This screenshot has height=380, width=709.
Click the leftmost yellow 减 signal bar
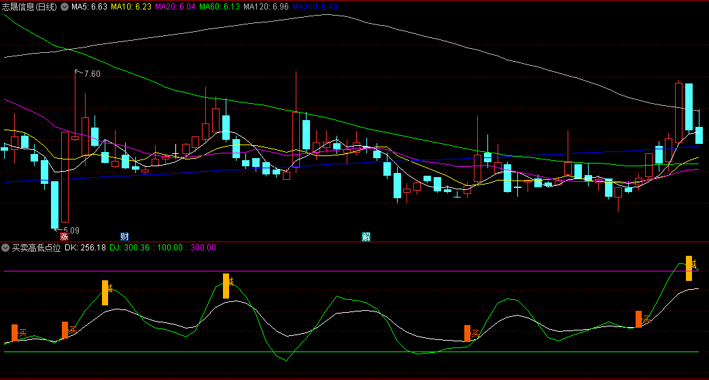[x=105, y=292]
